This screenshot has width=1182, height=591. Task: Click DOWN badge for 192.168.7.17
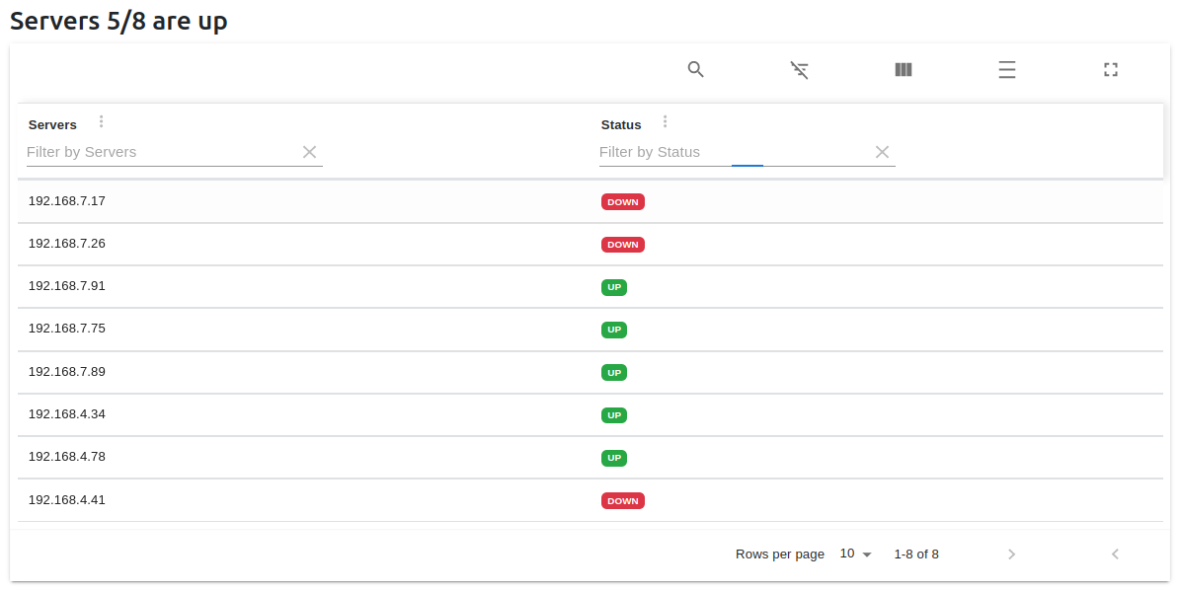coord(623,201)
